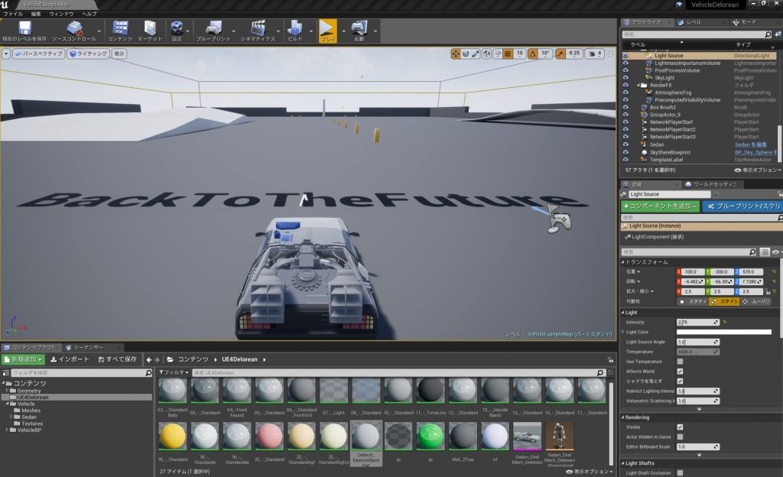783x477 pixels.
Task: Click the Save All button
Action: (117, 359)
